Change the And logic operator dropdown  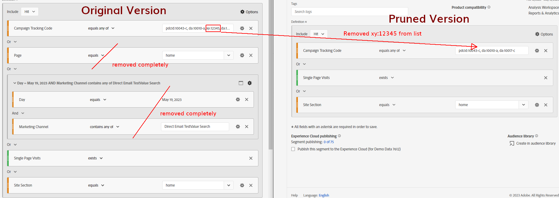point(18,113)
